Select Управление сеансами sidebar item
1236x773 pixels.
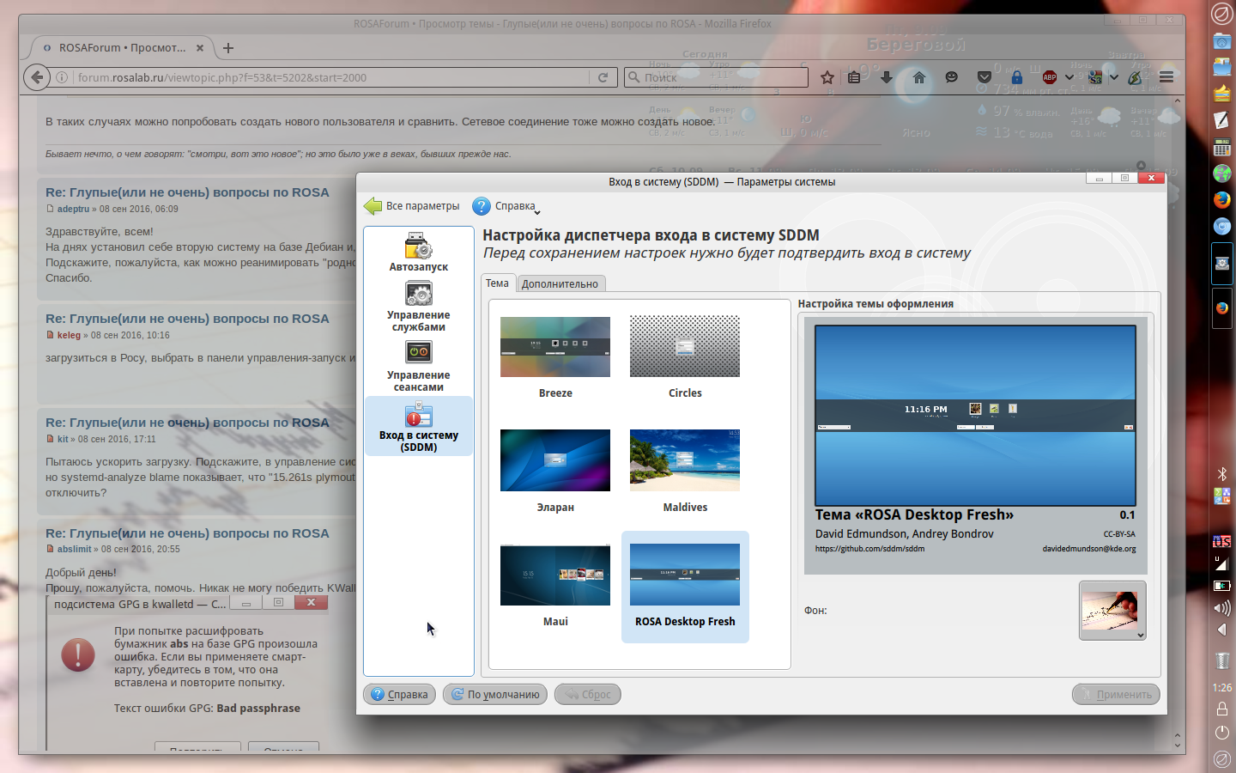tap(418, 366)
